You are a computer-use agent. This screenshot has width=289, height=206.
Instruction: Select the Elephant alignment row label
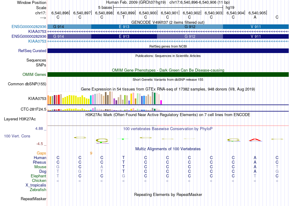coord(39,176)
